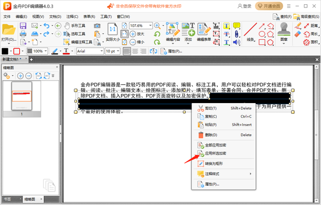This screenshot has height=205, width=321.
Task: Toggle actual size (实际大小) view
Action: coord(112,32)
